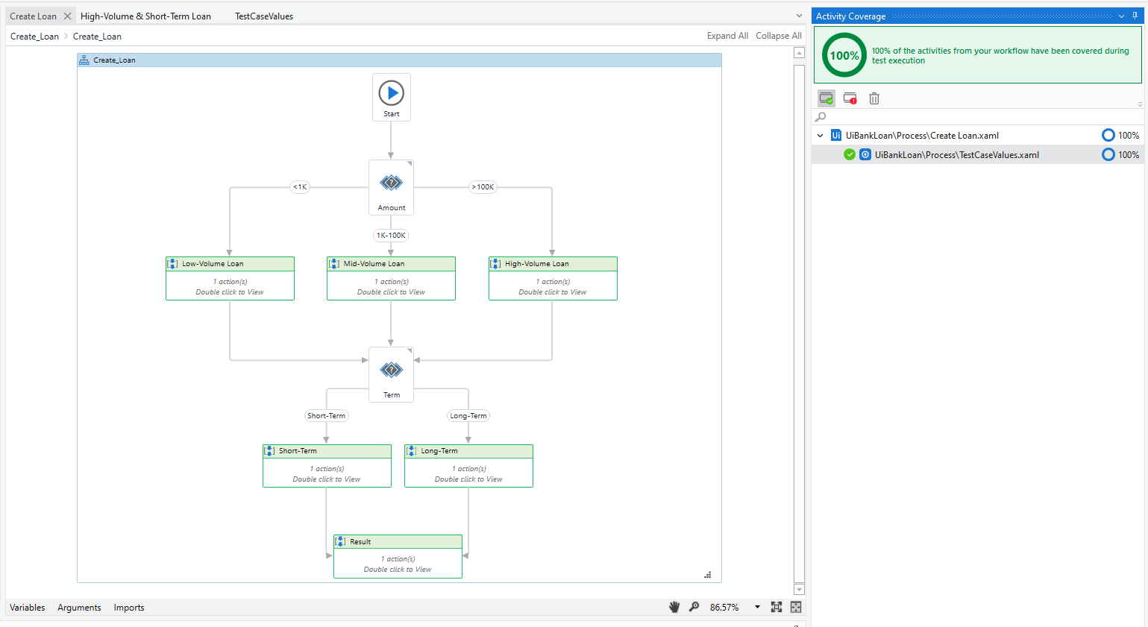The width and height of the screenshot is (1148, 627).
Task: Click the Mid-Volume Loan sequence icon
Action: click(x=334, y=264)
